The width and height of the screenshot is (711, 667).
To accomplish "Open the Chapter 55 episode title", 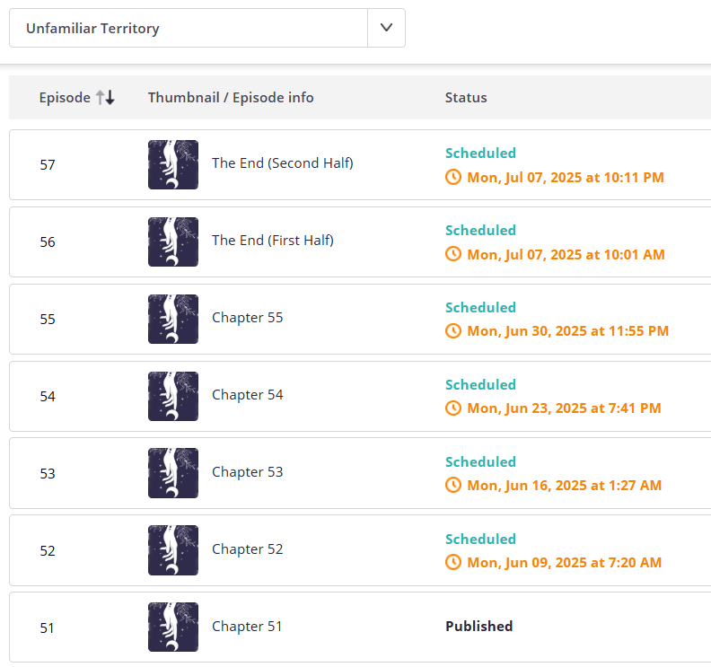I will pos(248,318).
